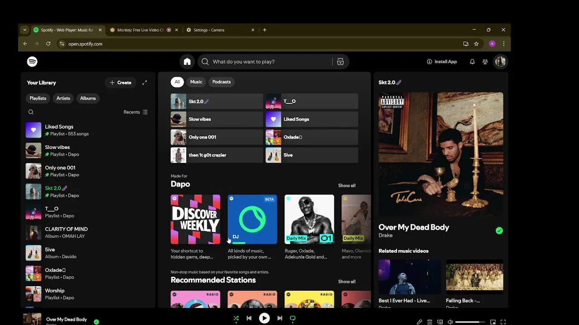Open the lyrics microphone icon
The height and width of the screenshot is (325, 579).
click(x=419, y=322)
